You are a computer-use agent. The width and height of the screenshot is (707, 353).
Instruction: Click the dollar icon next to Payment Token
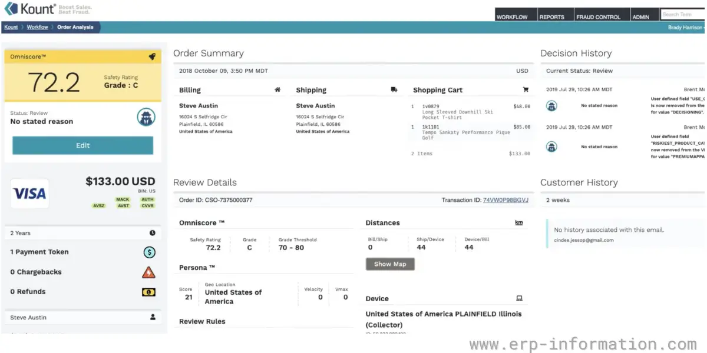pos(150,252)
